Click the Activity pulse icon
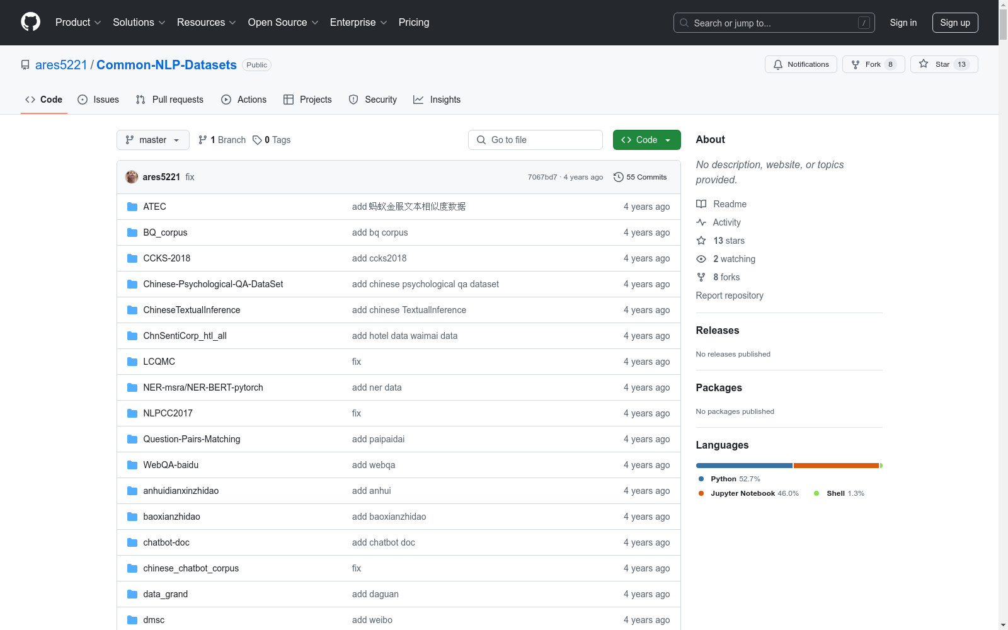The height and width of the screenshot is (630, 1008). click(x=701, y=222)
